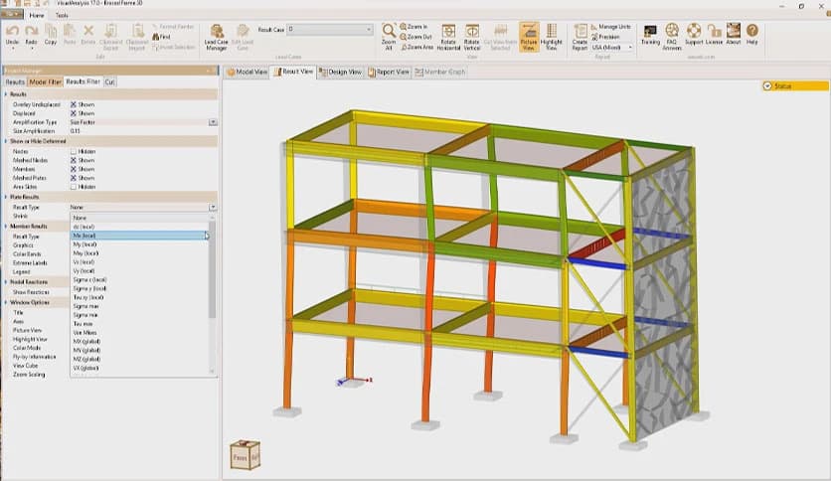Viewport: 831px width, 481px height.
Task: Click the Zoom Out tool
Action: pos(416,37)
